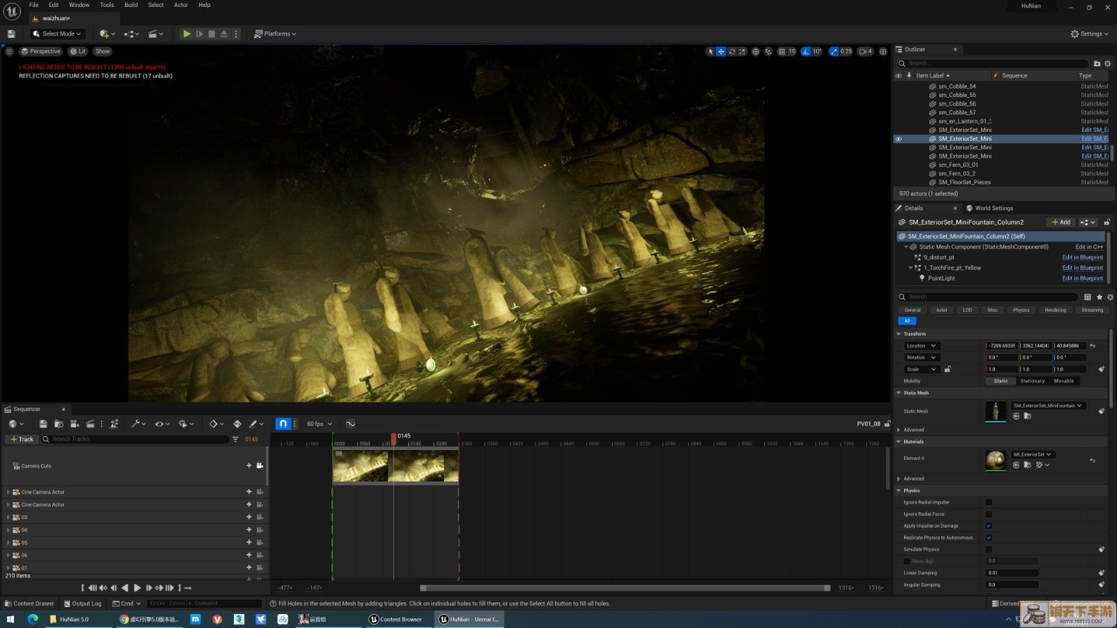The height and width of the screenshot is (628, 1117).
Task: Expand the 03 camera track
Action: click(x=8, y=517)
